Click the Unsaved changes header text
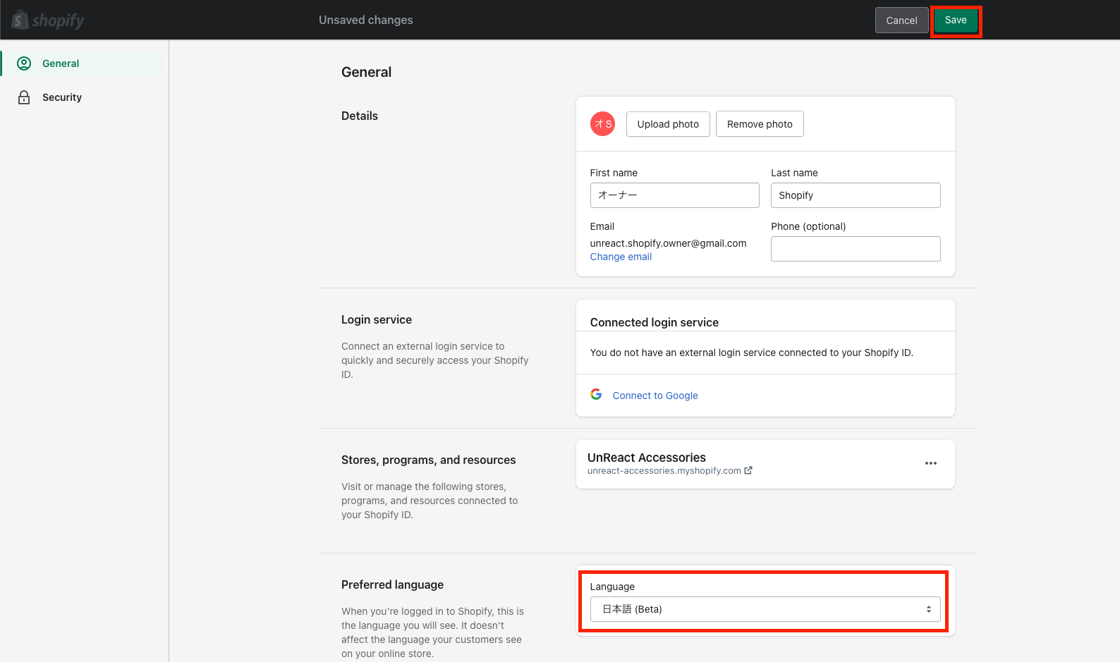The image size is (1120, 662). coord(366,20)
